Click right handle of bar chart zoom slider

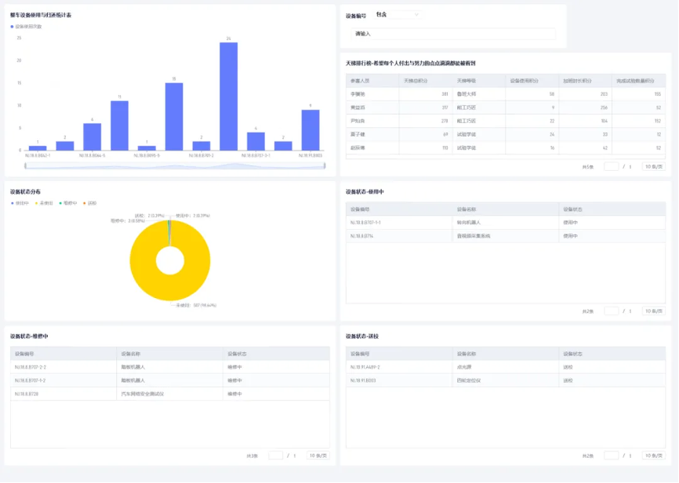(321, 165)
